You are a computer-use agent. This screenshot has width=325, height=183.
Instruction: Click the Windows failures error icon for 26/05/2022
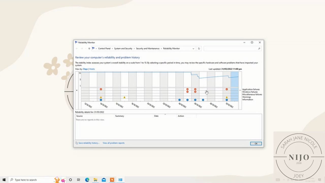pos(195,92)
